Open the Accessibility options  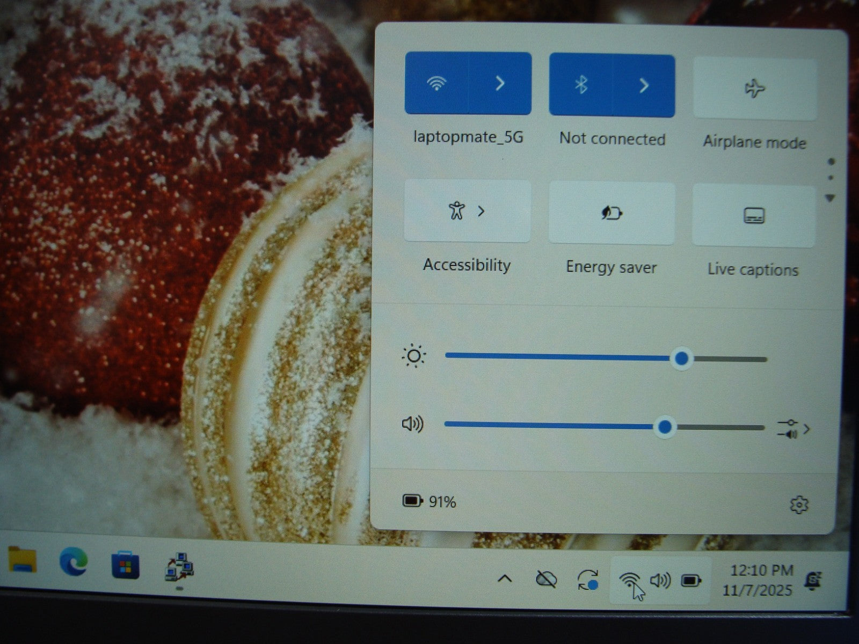coord(467,211)
